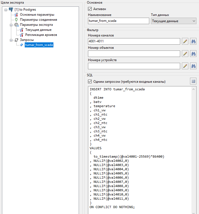
Task: Open the Тип данных dropdown
Action: 173,21
